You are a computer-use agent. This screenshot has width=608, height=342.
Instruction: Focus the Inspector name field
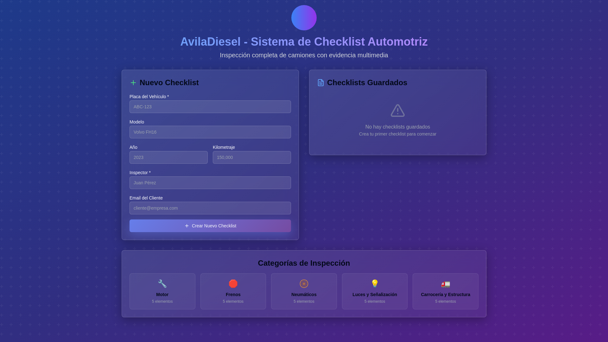pyautogui.click(x=210, y=183)
